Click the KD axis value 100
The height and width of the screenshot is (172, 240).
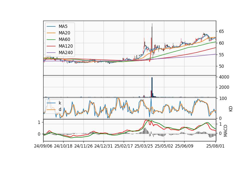[223, 98]
